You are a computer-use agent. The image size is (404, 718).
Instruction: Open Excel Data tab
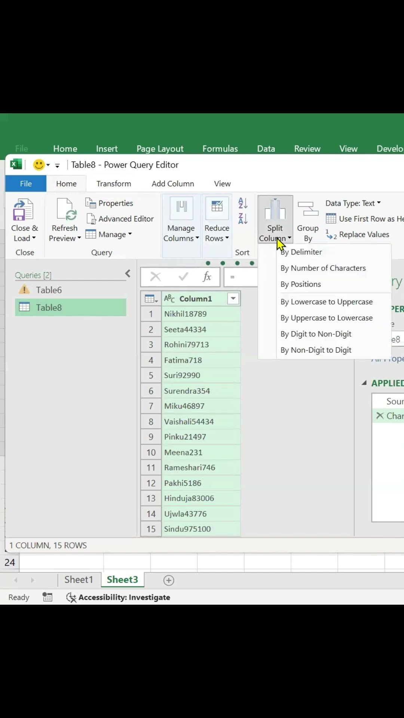coord(266,149)
